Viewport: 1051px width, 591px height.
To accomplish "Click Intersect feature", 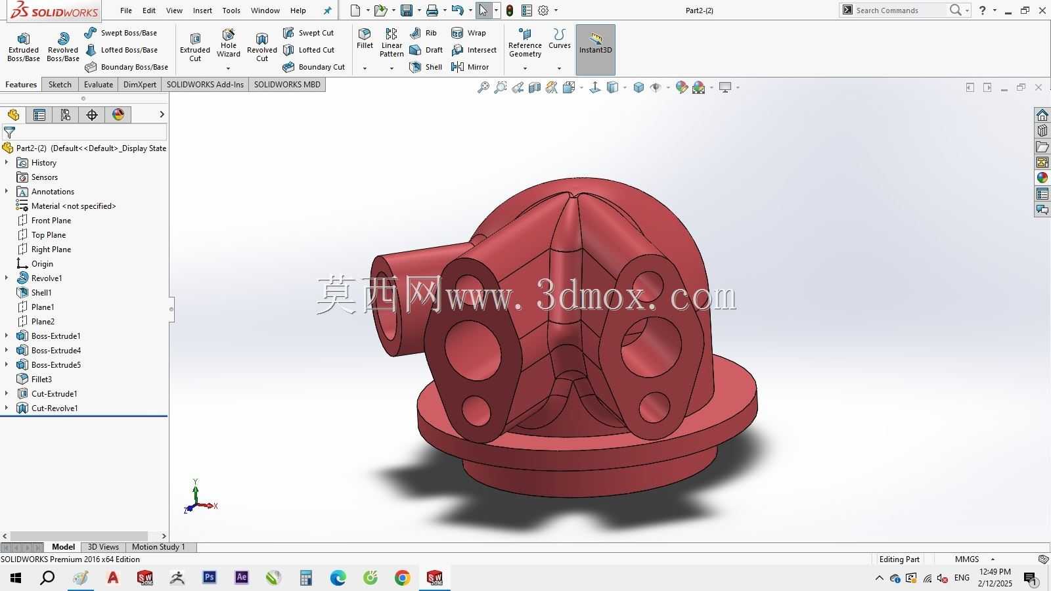I will click(474, 50).
